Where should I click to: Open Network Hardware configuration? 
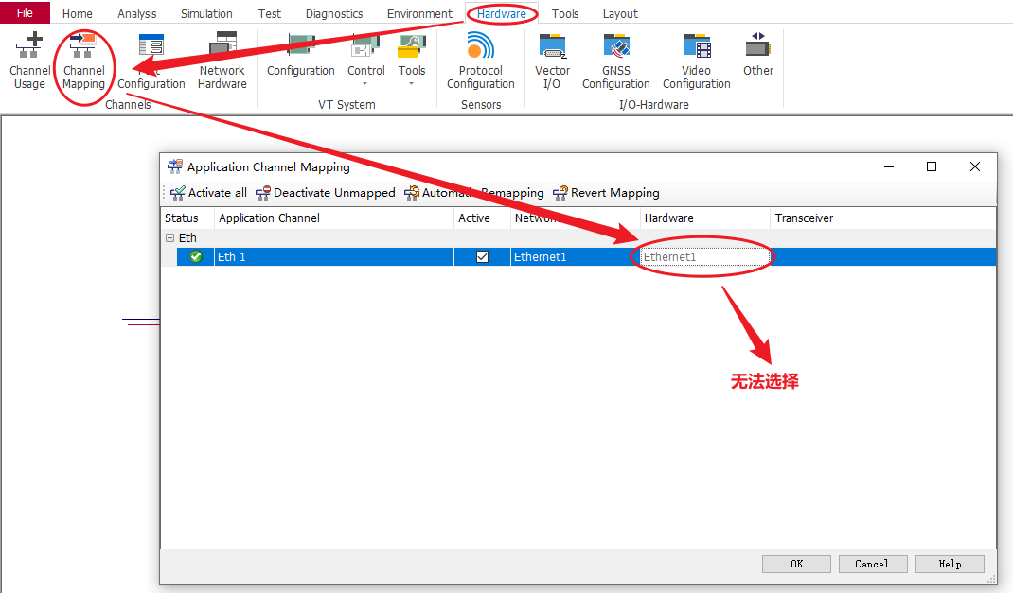[x=222, y=61]
